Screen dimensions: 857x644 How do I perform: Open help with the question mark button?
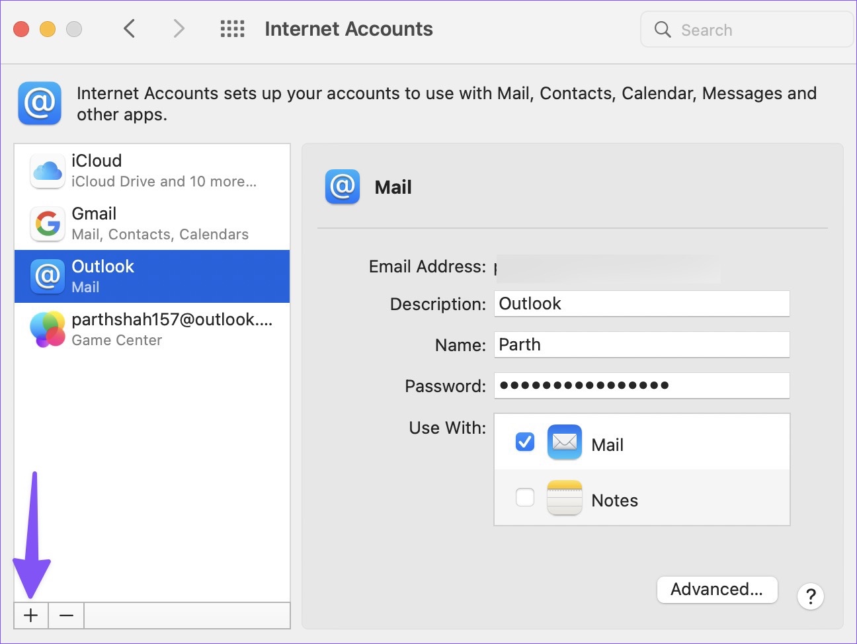coord(811,596)
